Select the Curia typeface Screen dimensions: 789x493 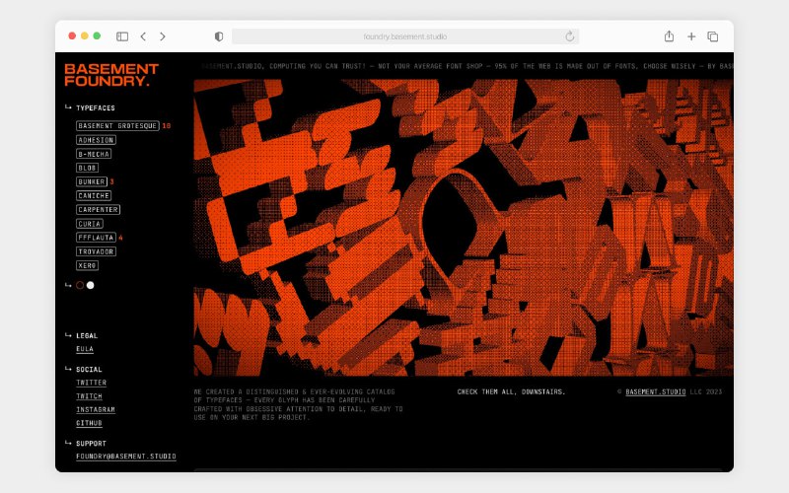point(90,224)
